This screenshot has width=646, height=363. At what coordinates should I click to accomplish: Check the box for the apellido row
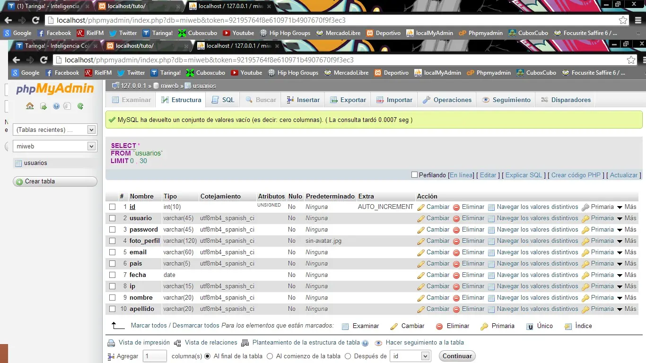113,309
